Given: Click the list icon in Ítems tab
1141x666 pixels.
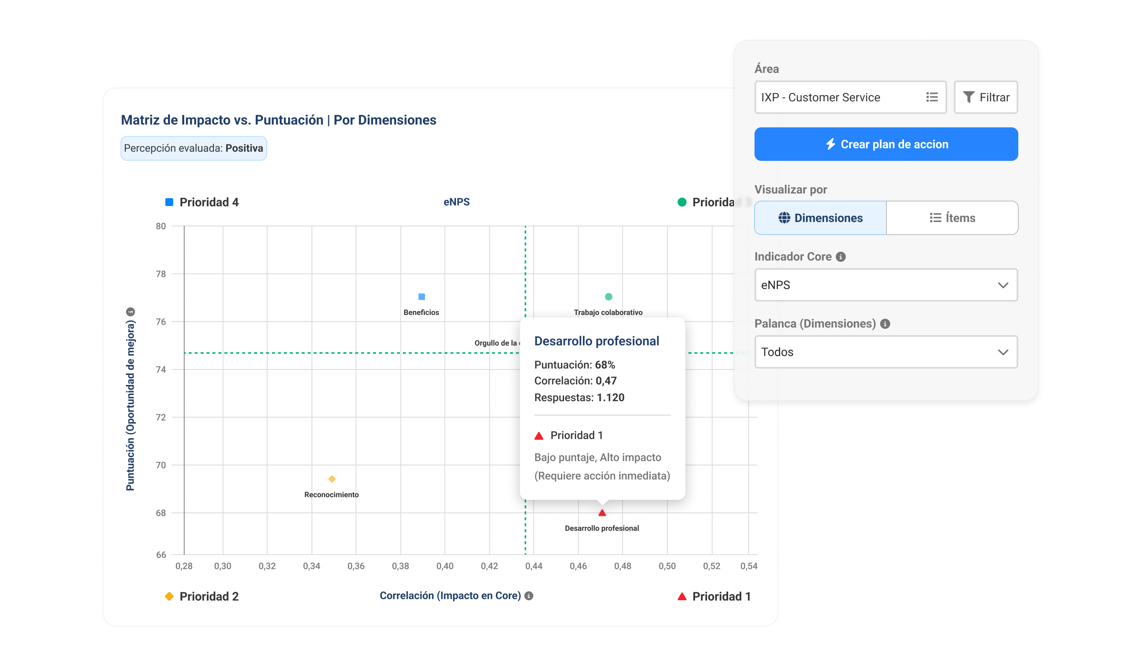Looking at the screenshot, I should click(x=935, y=218).
